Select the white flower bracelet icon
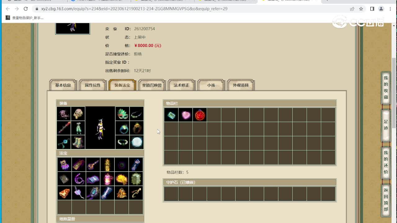Screen dimensions: 397x223 tap(122, 142)
